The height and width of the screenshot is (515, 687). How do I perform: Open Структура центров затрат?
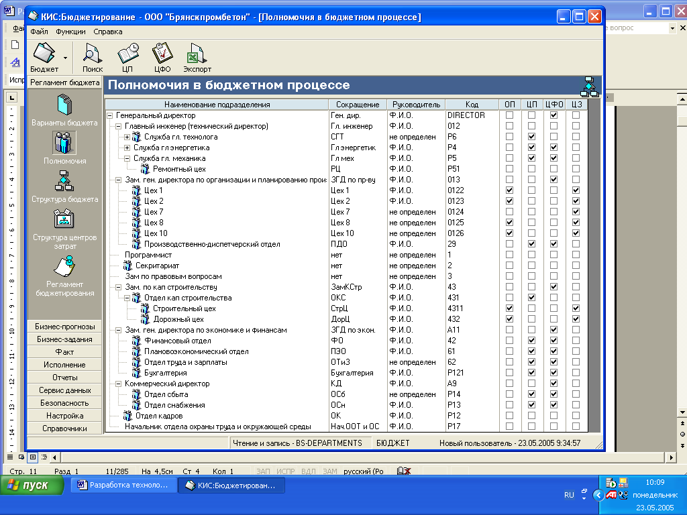[x=64, y=220]
